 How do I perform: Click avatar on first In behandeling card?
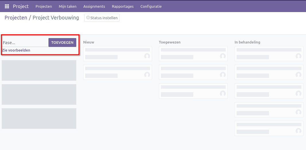tap(299, 56)
